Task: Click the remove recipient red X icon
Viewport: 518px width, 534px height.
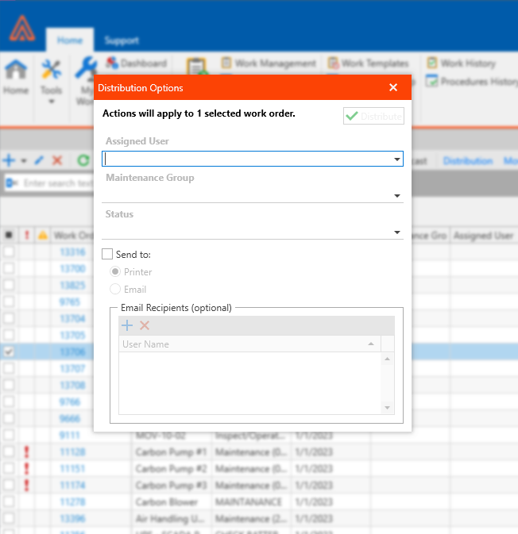Action: click(x=145, y=325)
